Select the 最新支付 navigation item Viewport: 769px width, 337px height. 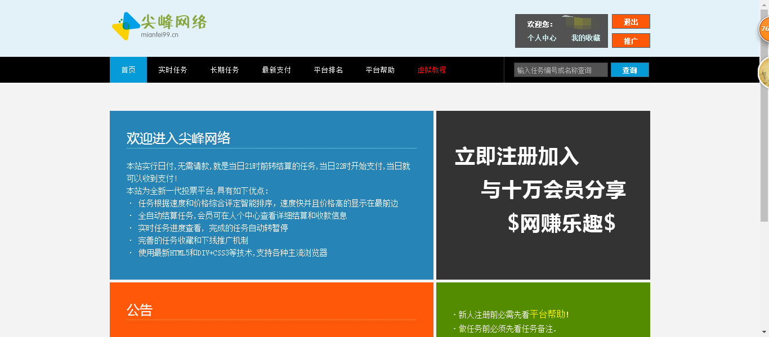coord(275,70)
